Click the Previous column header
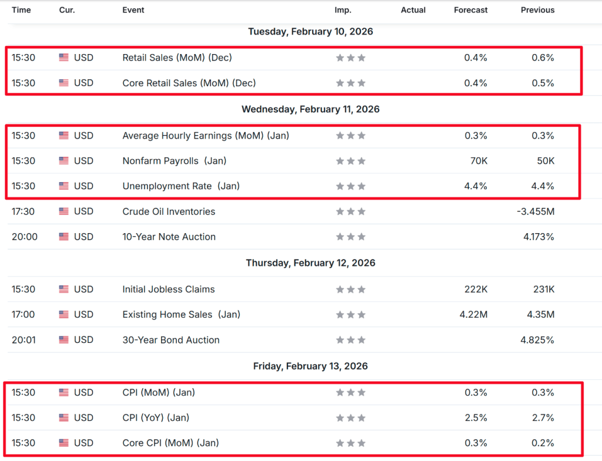Viewport: 602px width, 461px height. pyautogui.click(x=537, y=10)
